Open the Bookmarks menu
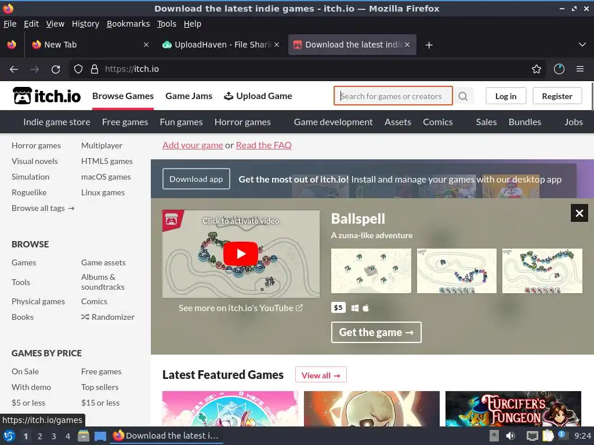The height and width of the screenshot is (445, 594). coord(128,24)
